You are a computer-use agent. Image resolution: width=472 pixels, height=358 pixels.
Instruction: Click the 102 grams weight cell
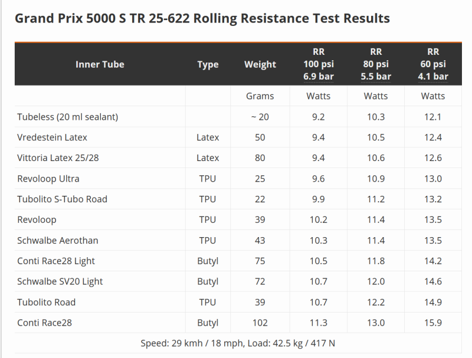[x=260, y=323]
